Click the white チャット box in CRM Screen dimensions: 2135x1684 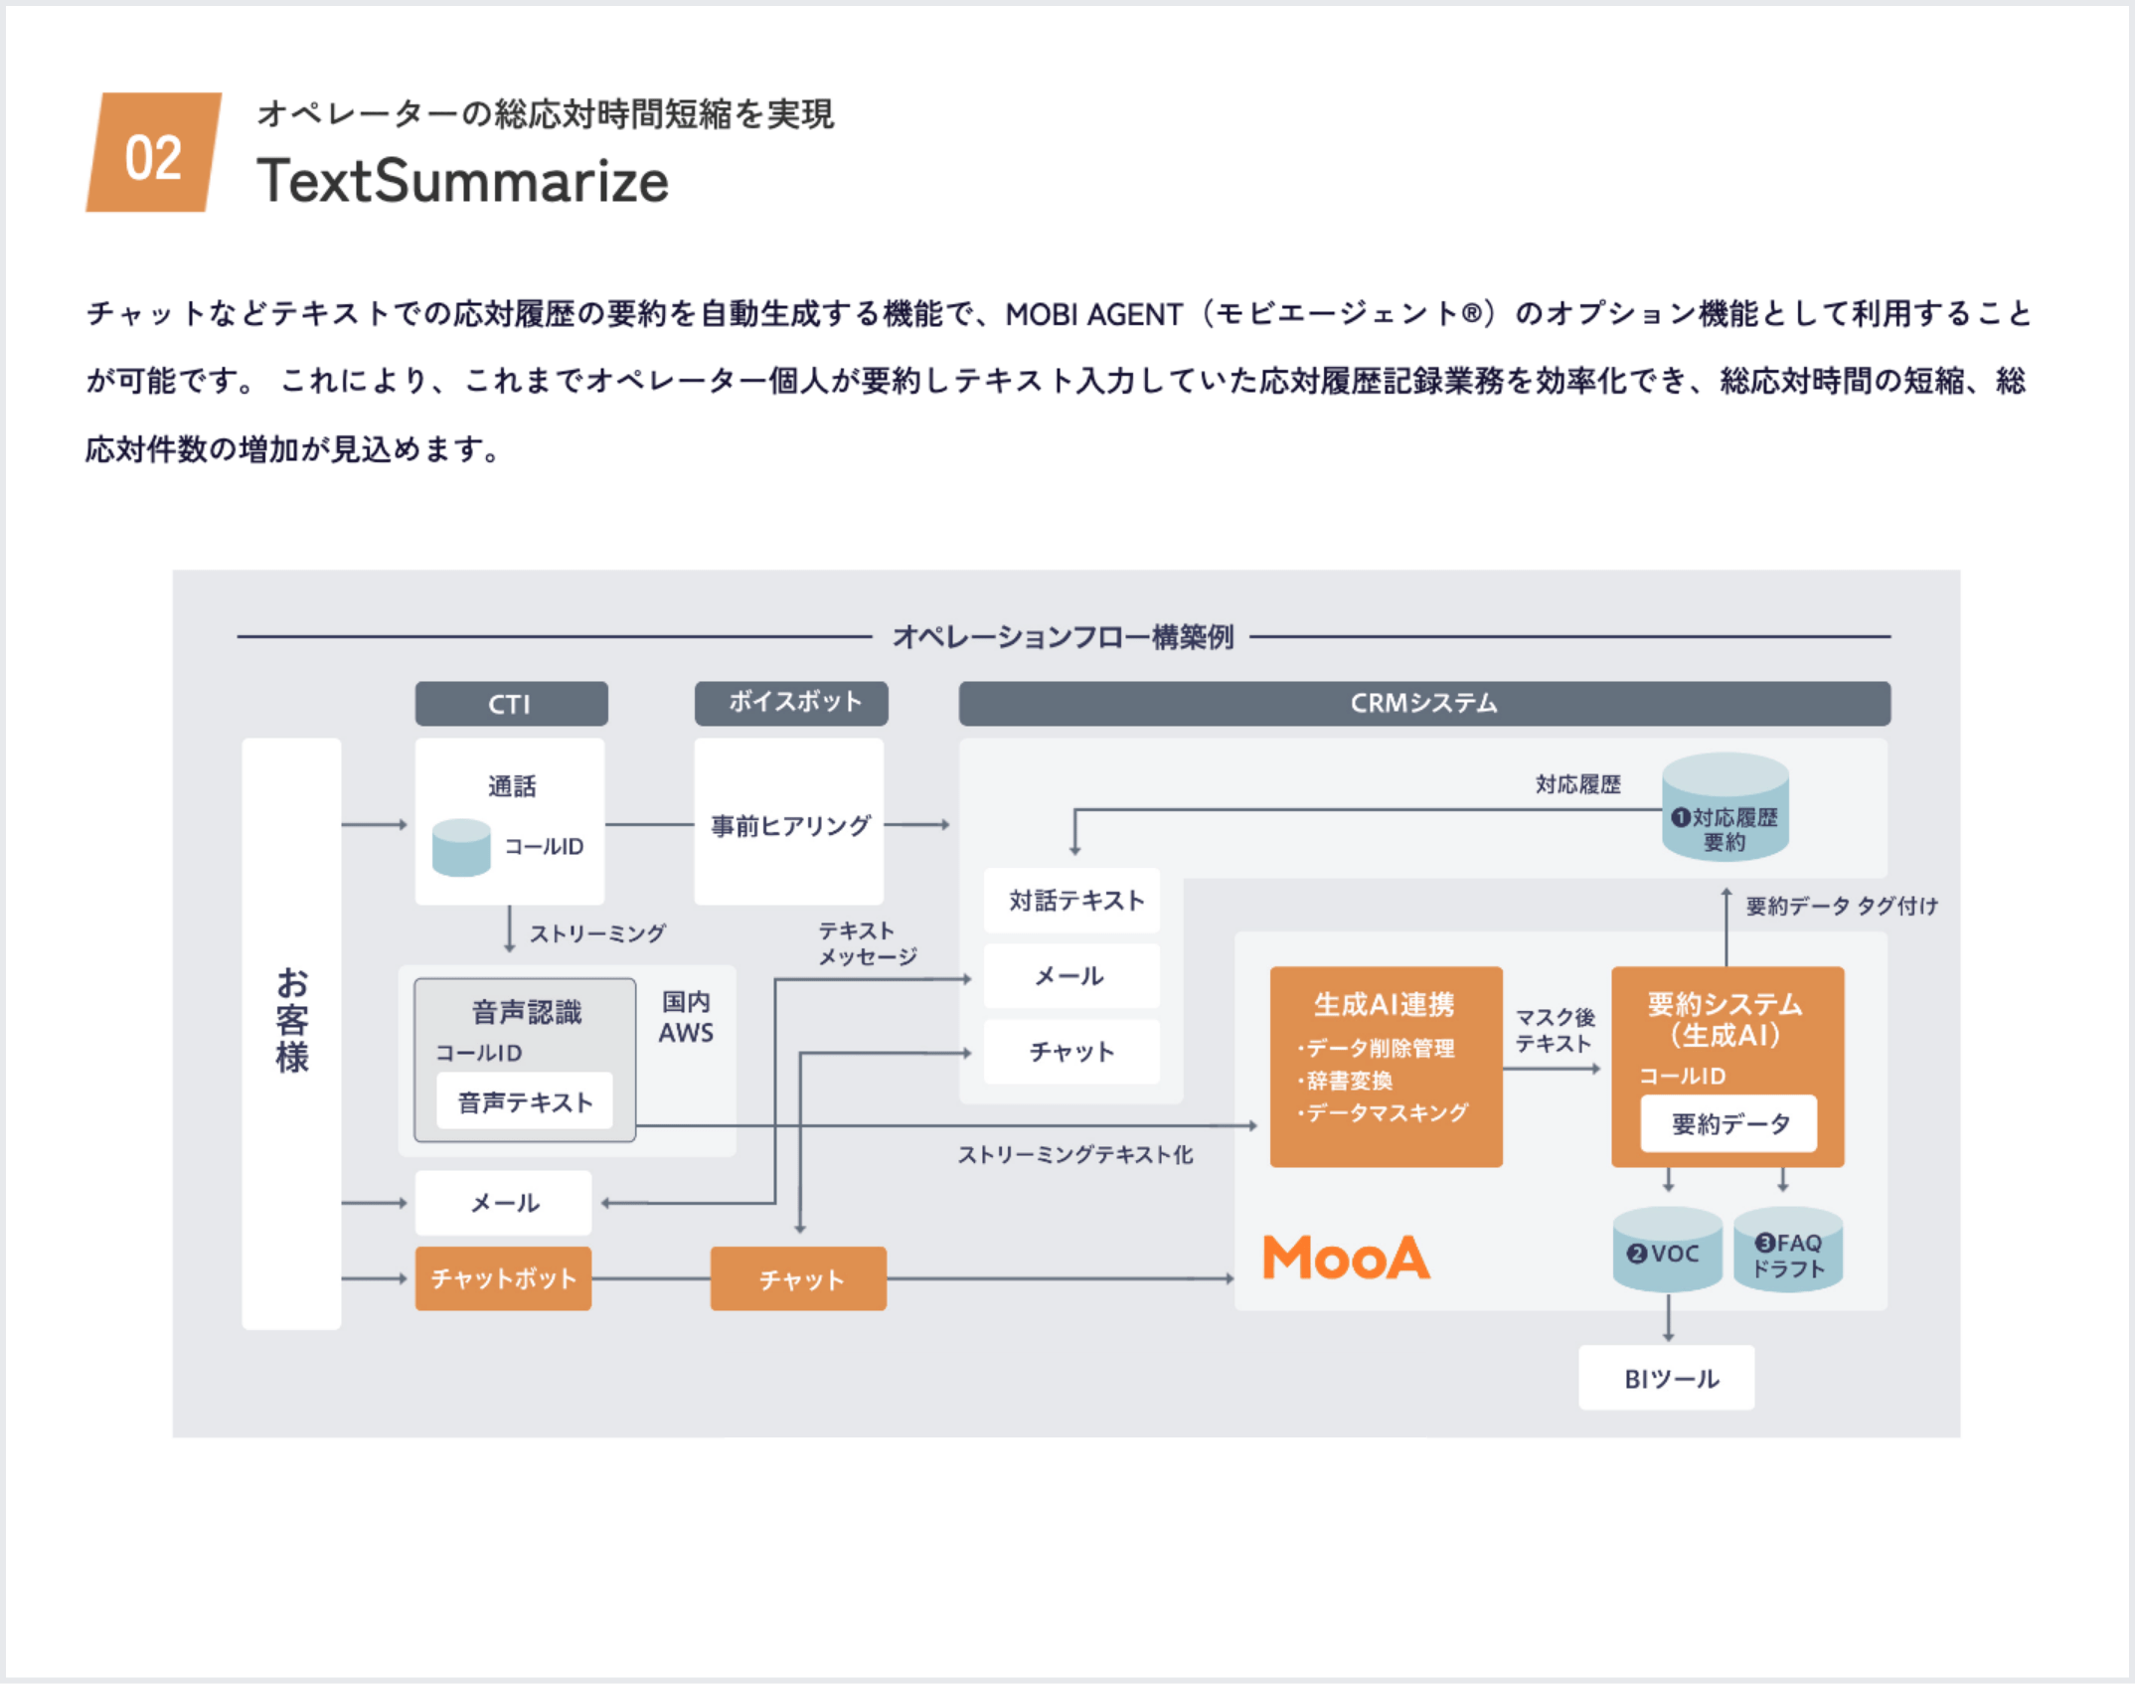pyautogui.click(x=1071, y=1052)
